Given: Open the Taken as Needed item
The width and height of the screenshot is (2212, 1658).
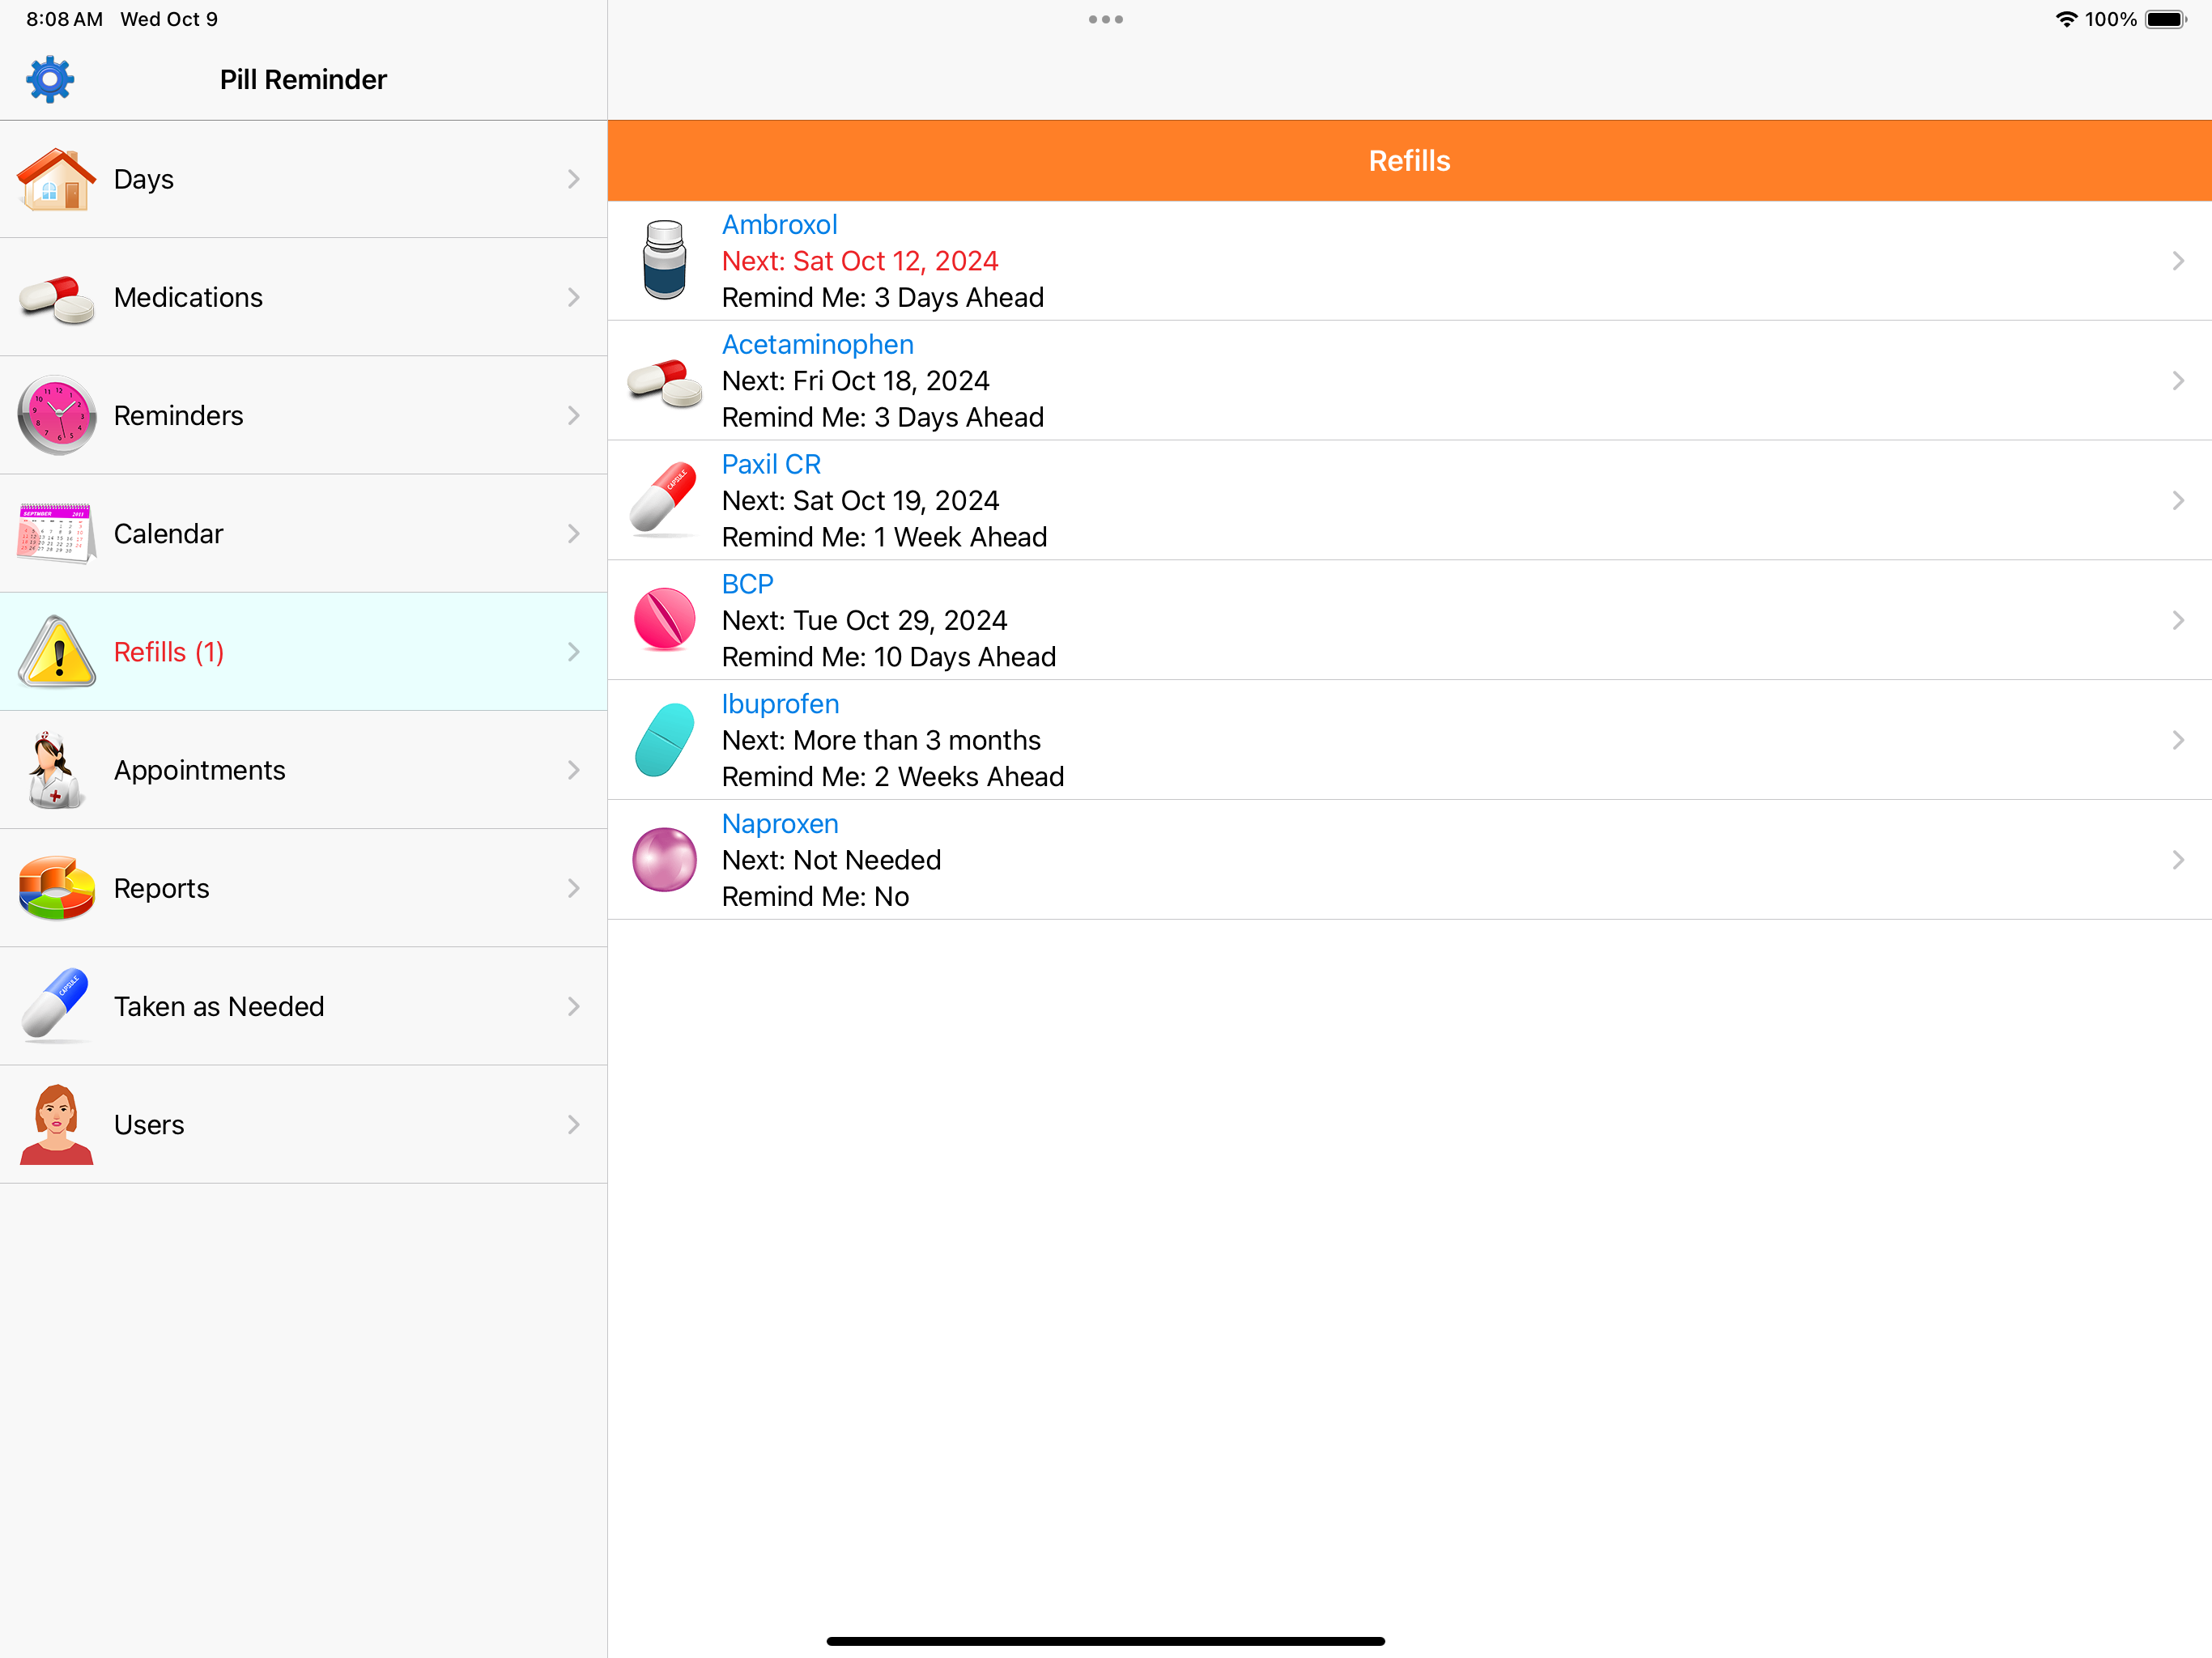Looking at the screenshot, I should [303, 1006].
